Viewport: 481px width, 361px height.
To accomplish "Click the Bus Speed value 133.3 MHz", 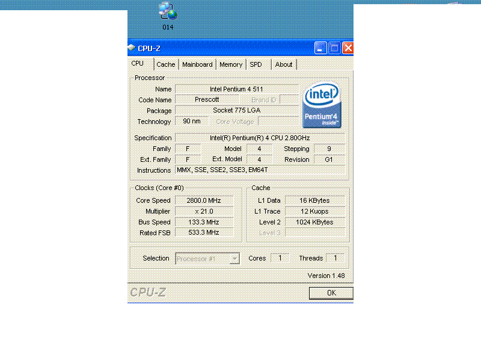I will point(204,222).
